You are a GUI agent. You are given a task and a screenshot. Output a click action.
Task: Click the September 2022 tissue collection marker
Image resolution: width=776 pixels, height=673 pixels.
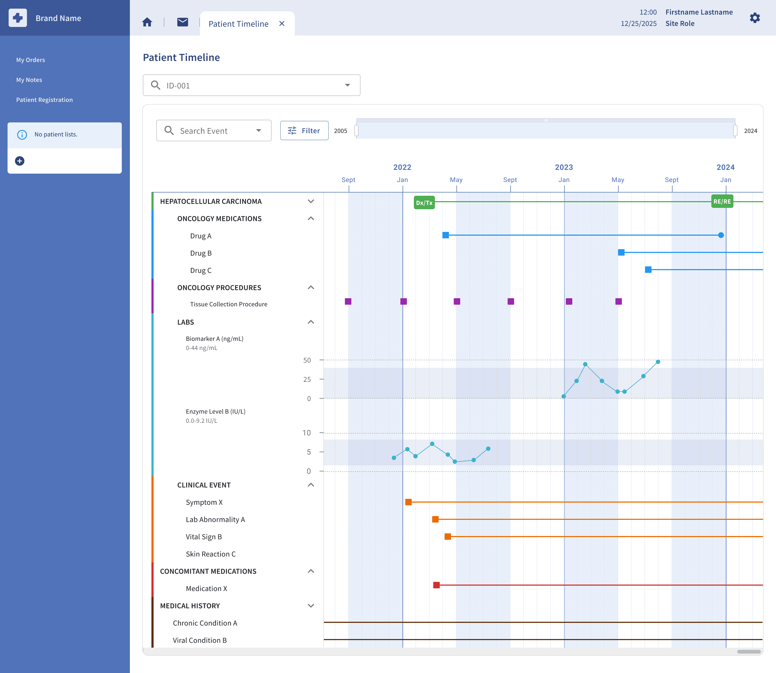coord(511,301)
